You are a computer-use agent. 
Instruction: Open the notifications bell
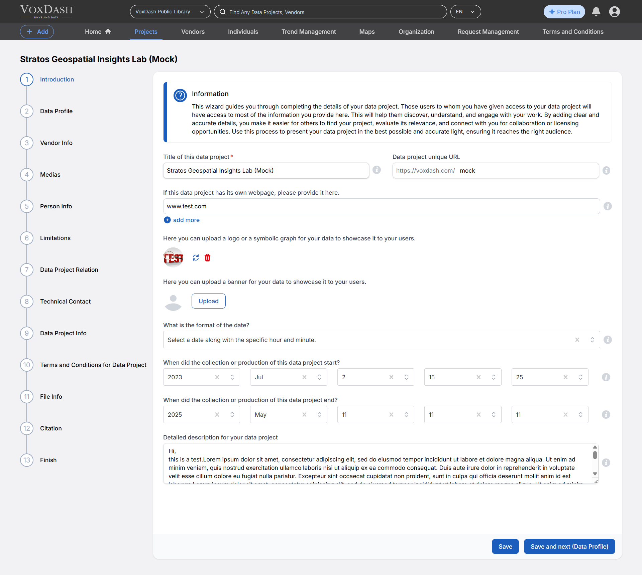tap(597, 12)
